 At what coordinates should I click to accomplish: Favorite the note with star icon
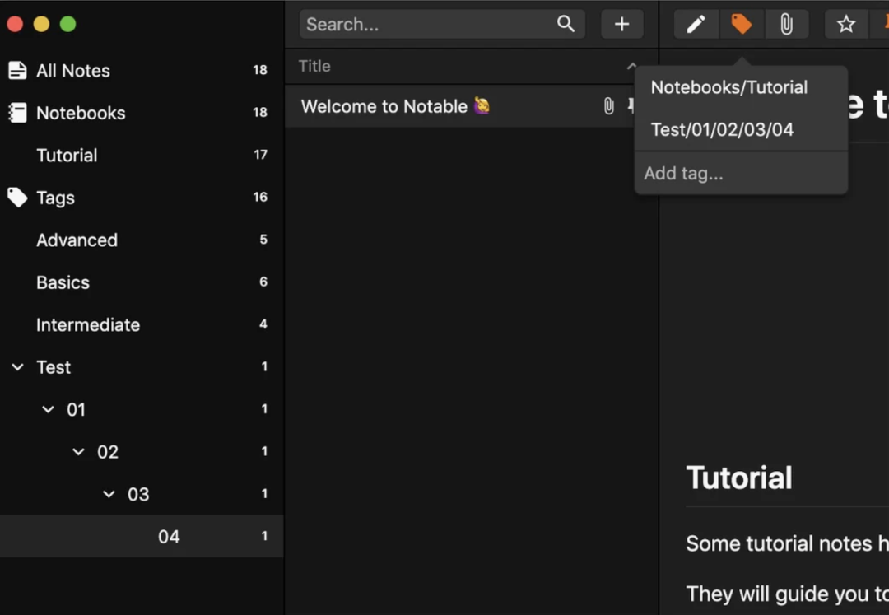(x=846, y=24)
